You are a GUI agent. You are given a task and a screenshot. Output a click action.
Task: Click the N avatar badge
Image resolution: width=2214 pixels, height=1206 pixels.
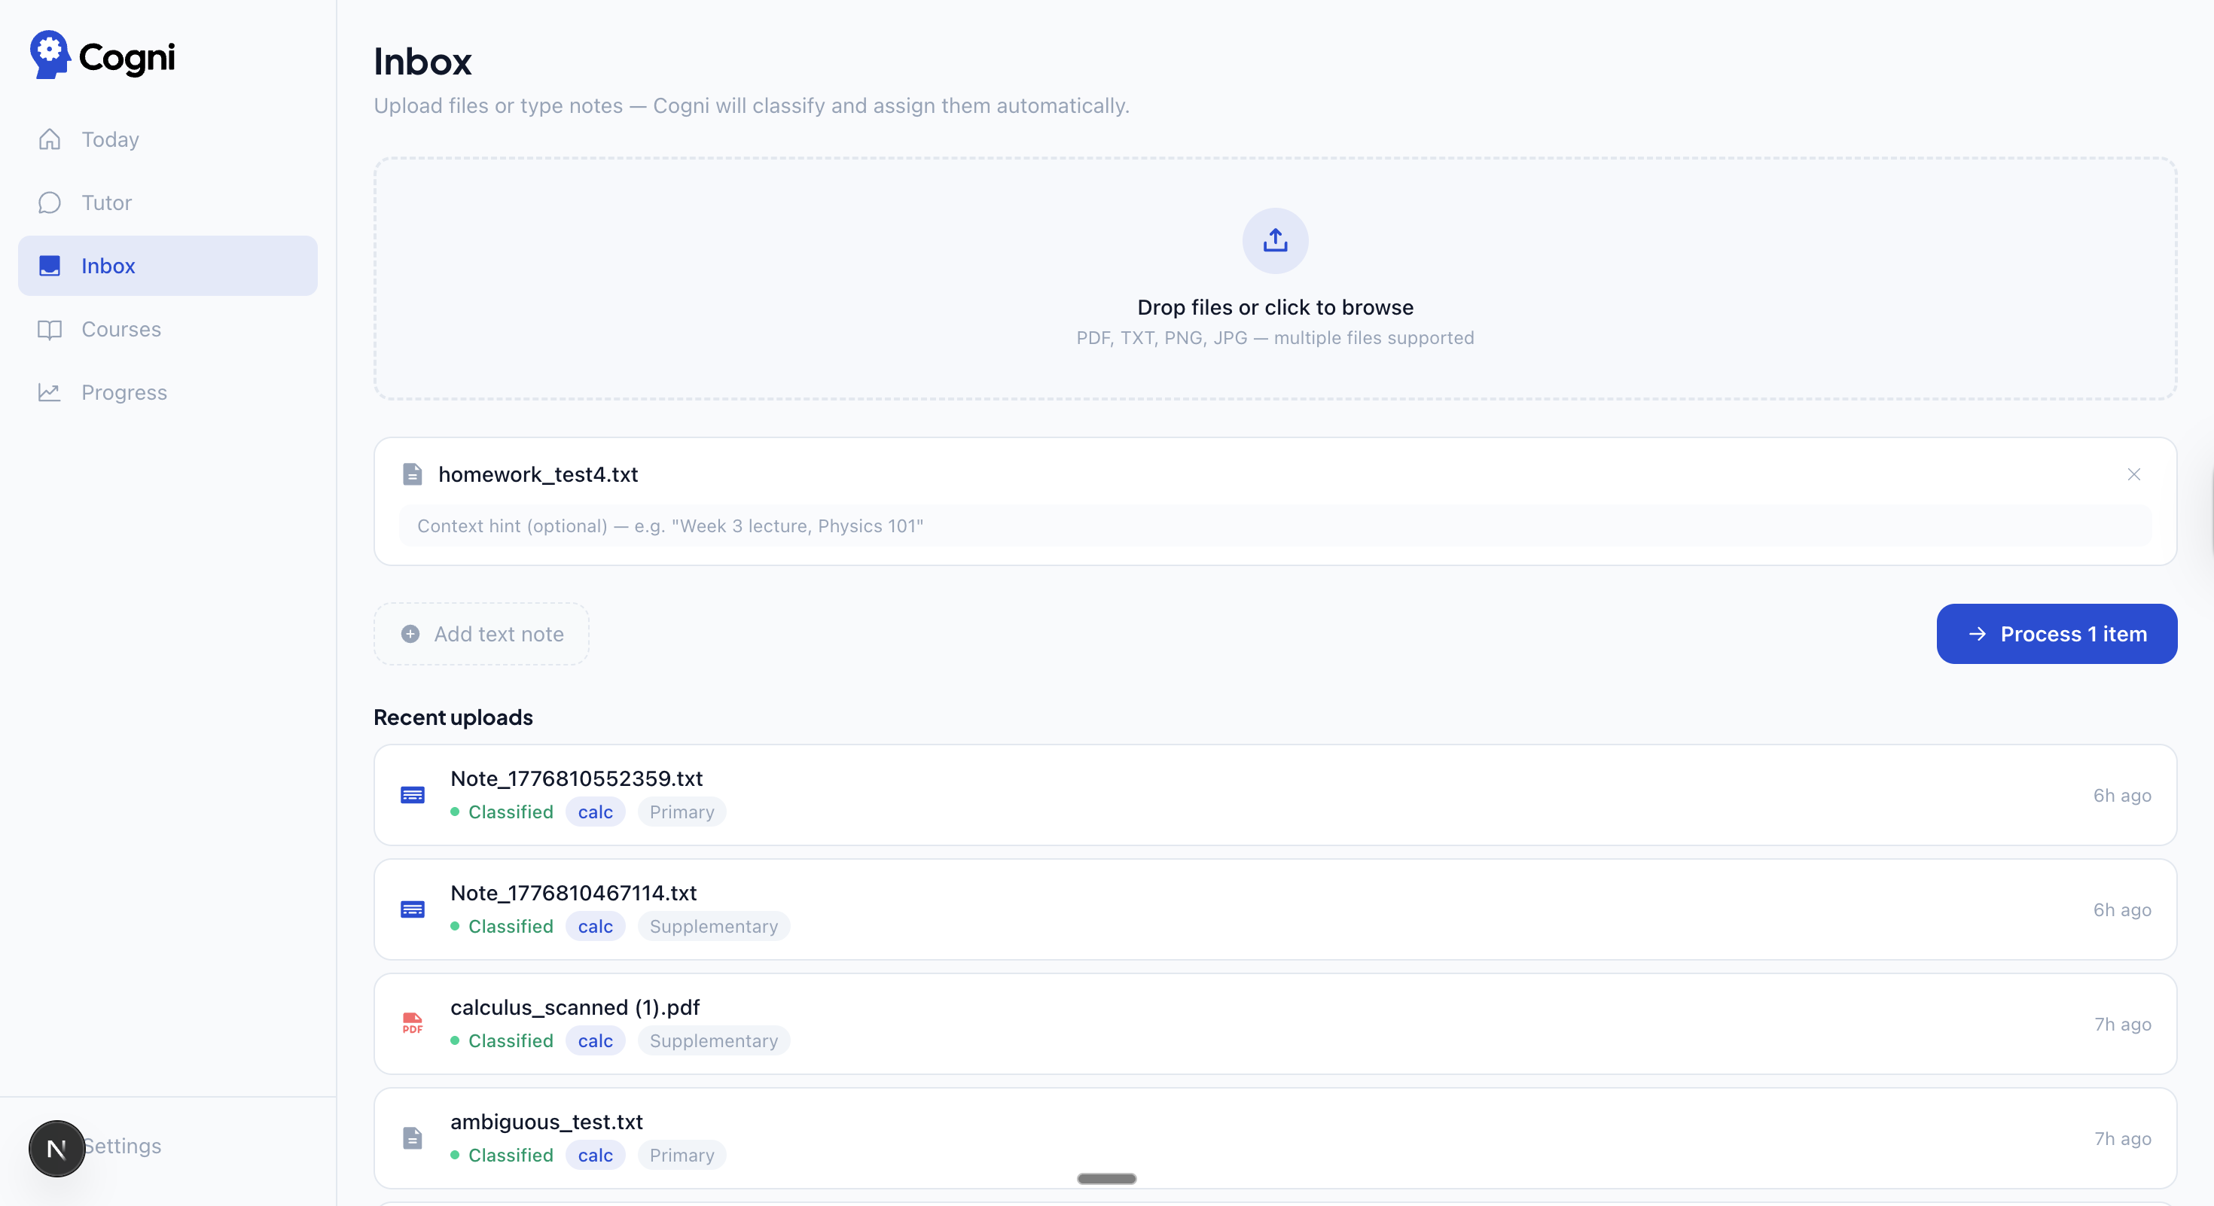(x=56, y=1149)
